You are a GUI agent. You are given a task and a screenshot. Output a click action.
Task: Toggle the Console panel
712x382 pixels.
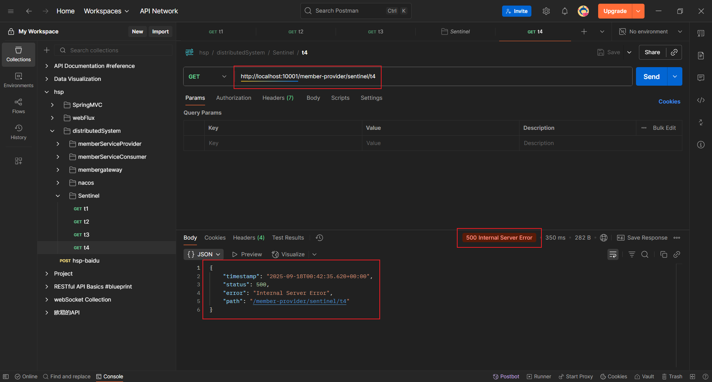pos(110,376)
